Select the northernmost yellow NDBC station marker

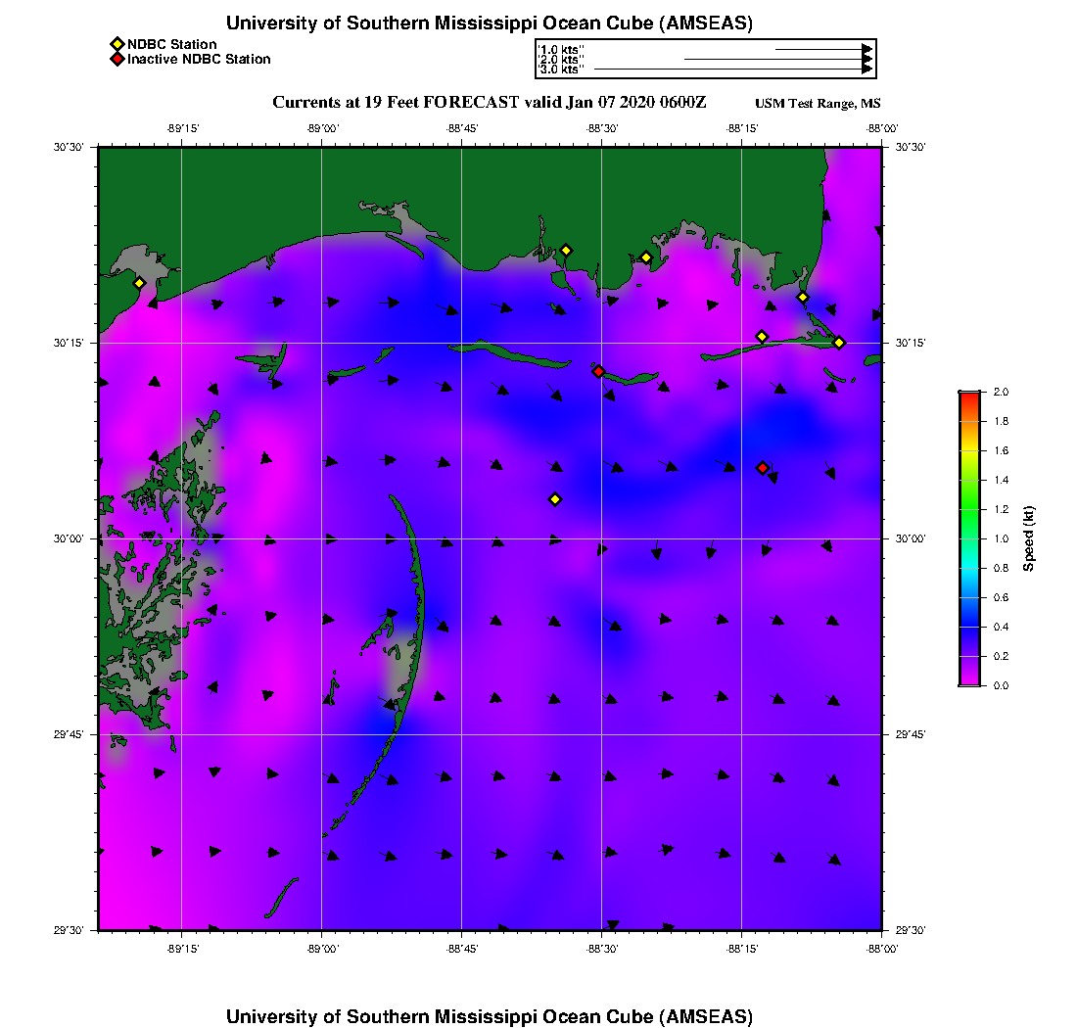pyautogui.click(x=566, y=250)
